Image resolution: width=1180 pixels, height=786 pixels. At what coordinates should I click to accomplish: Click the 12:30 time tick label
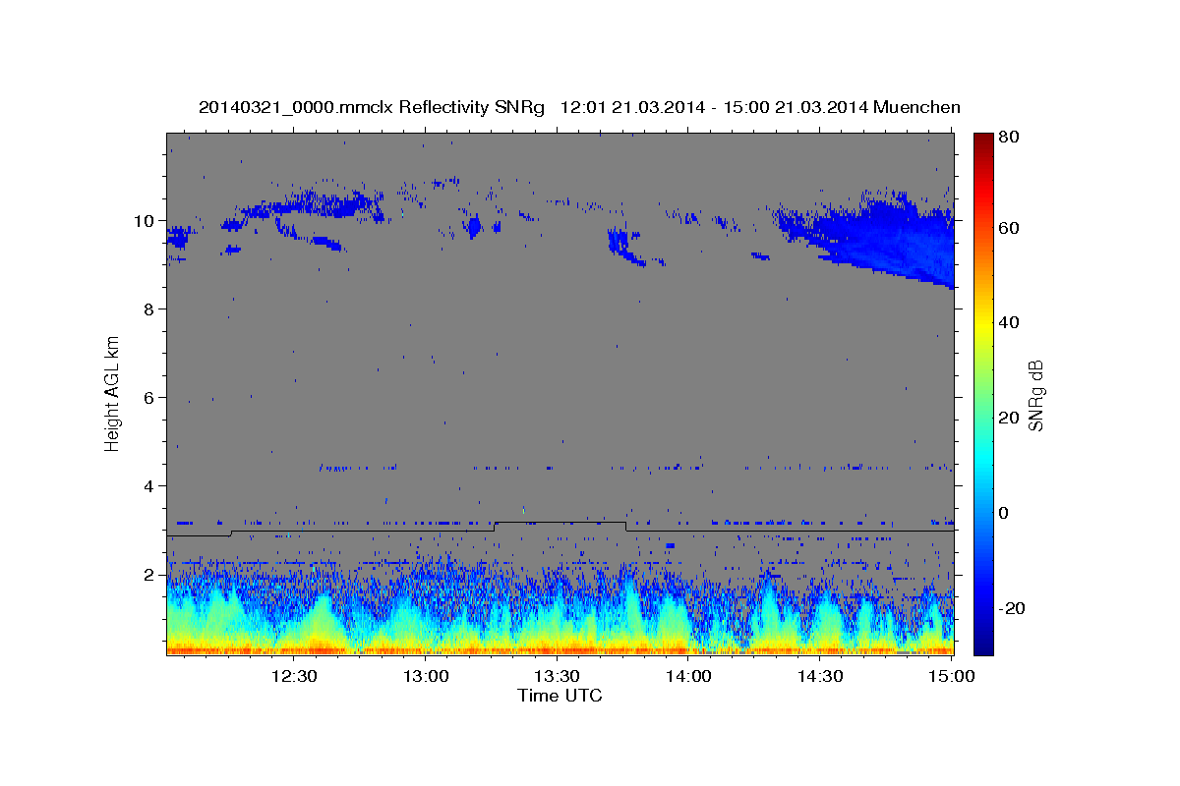click(x=294, y=676)
